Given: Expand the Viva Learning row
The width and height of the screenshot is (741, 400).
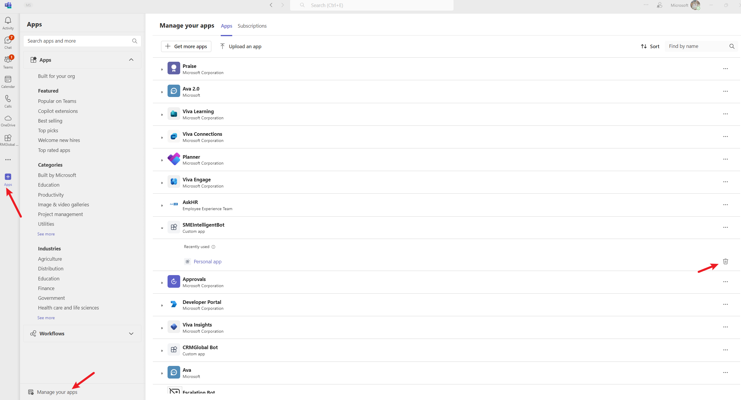Looking at the screenshot, I should (162, 115).
